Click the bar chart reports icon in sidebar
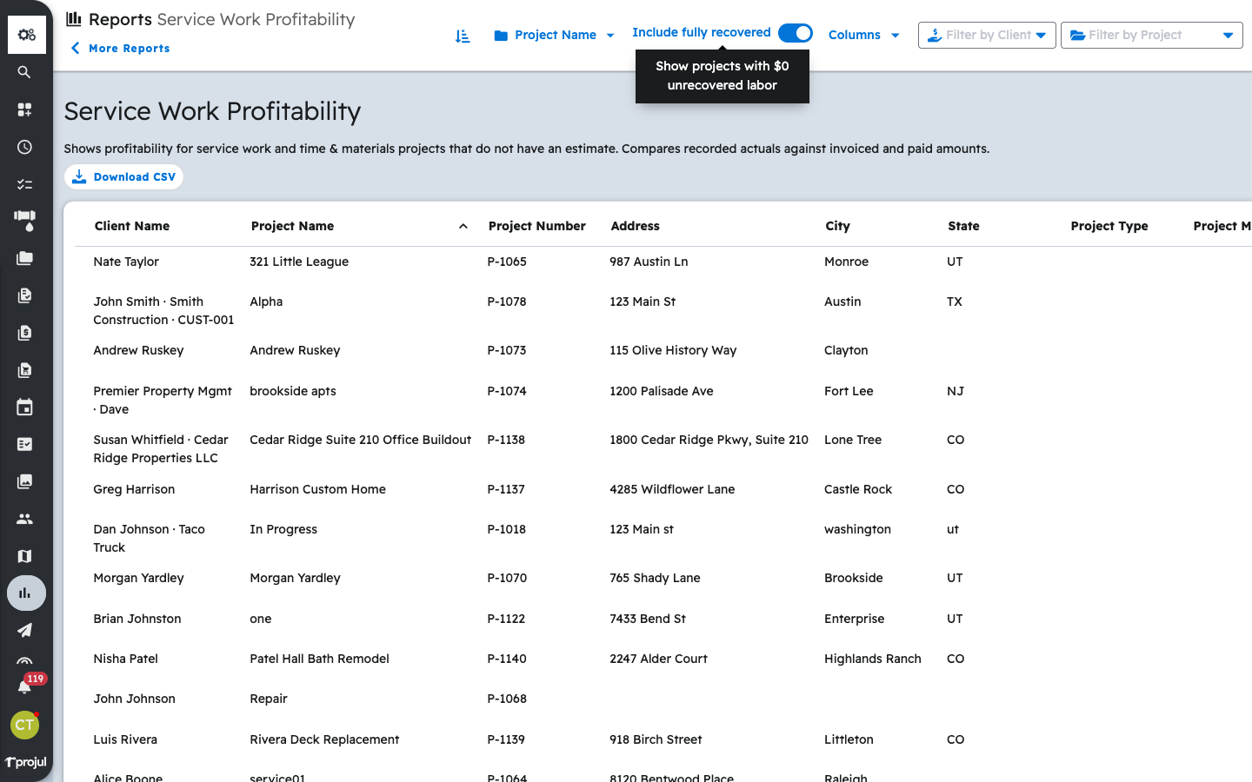The width and height of the screenshot is (1252, 782). [26, 593]
